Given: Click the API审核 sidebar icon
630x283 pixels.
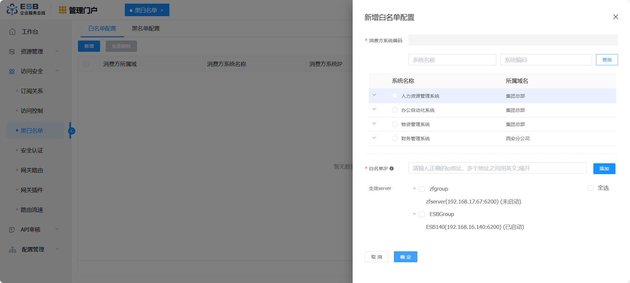Looking at the screenshot, I should pyautogui.click(x=12, y=230).
